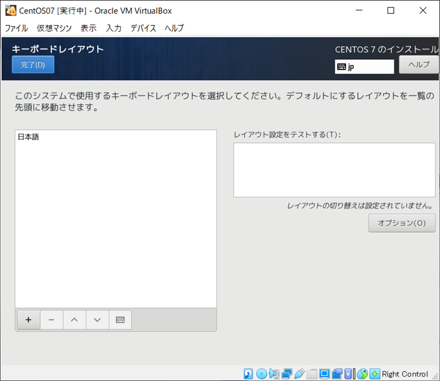Viewport: 440px width, 381px height.
Task: Open layout switching オプション(O) button
Action: (x=402, y=223)
